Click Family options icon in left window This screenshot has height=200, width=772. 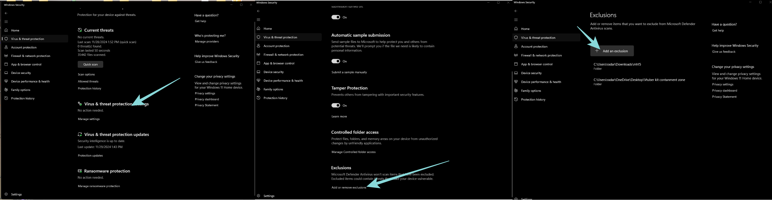coord(6,90)
